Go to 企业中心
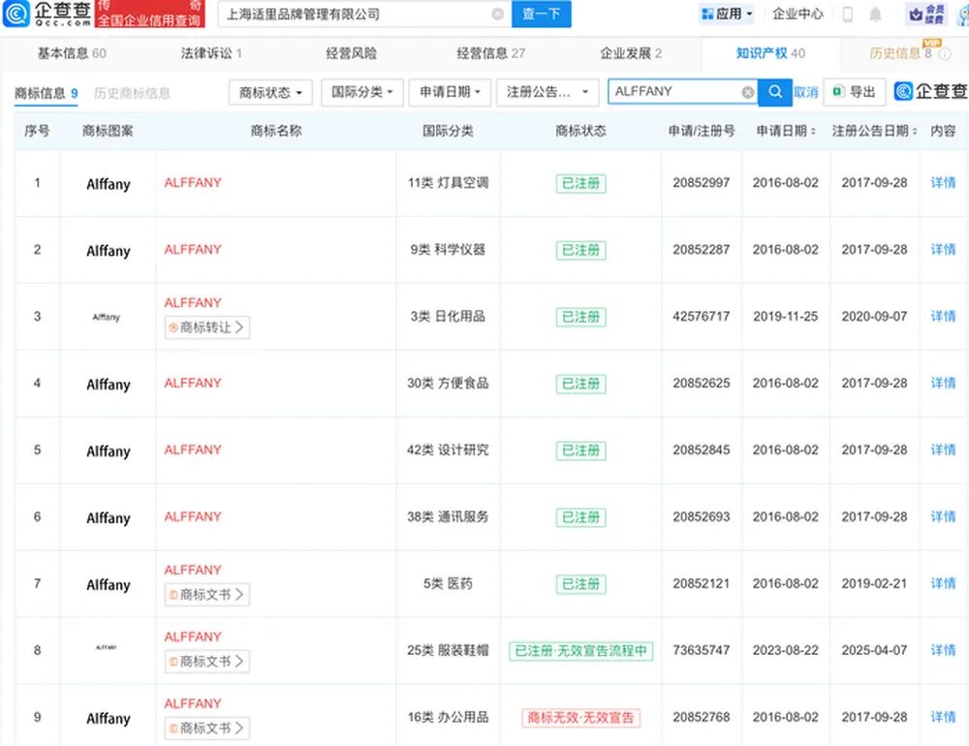Viewport: 969px width, 746px height. pos(797,14)
